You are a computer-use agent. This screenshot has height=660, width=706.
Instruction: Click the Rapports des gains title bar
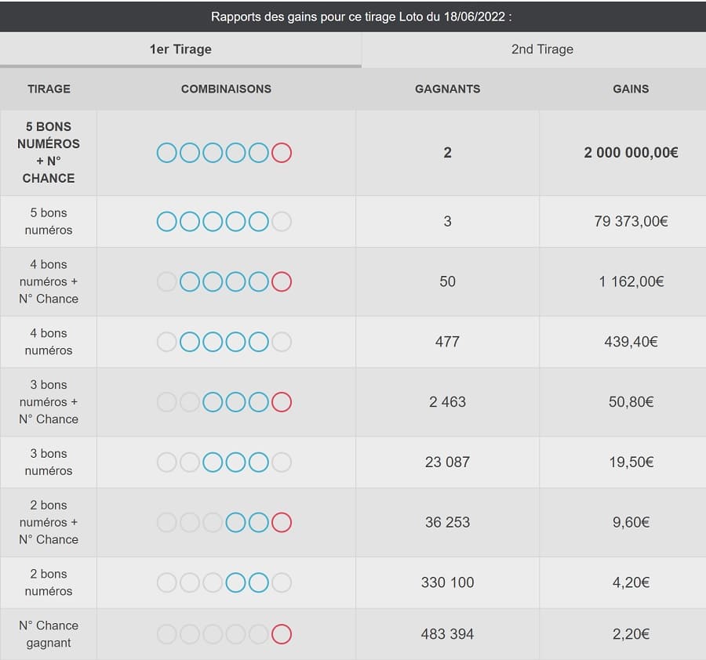tap(353, 16)
